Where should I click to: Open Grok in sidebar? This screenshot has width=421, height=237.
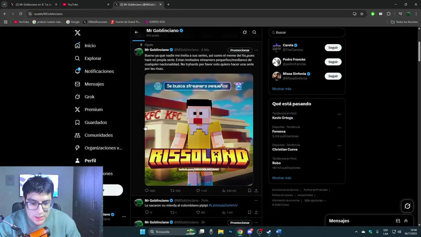point(85,97)
